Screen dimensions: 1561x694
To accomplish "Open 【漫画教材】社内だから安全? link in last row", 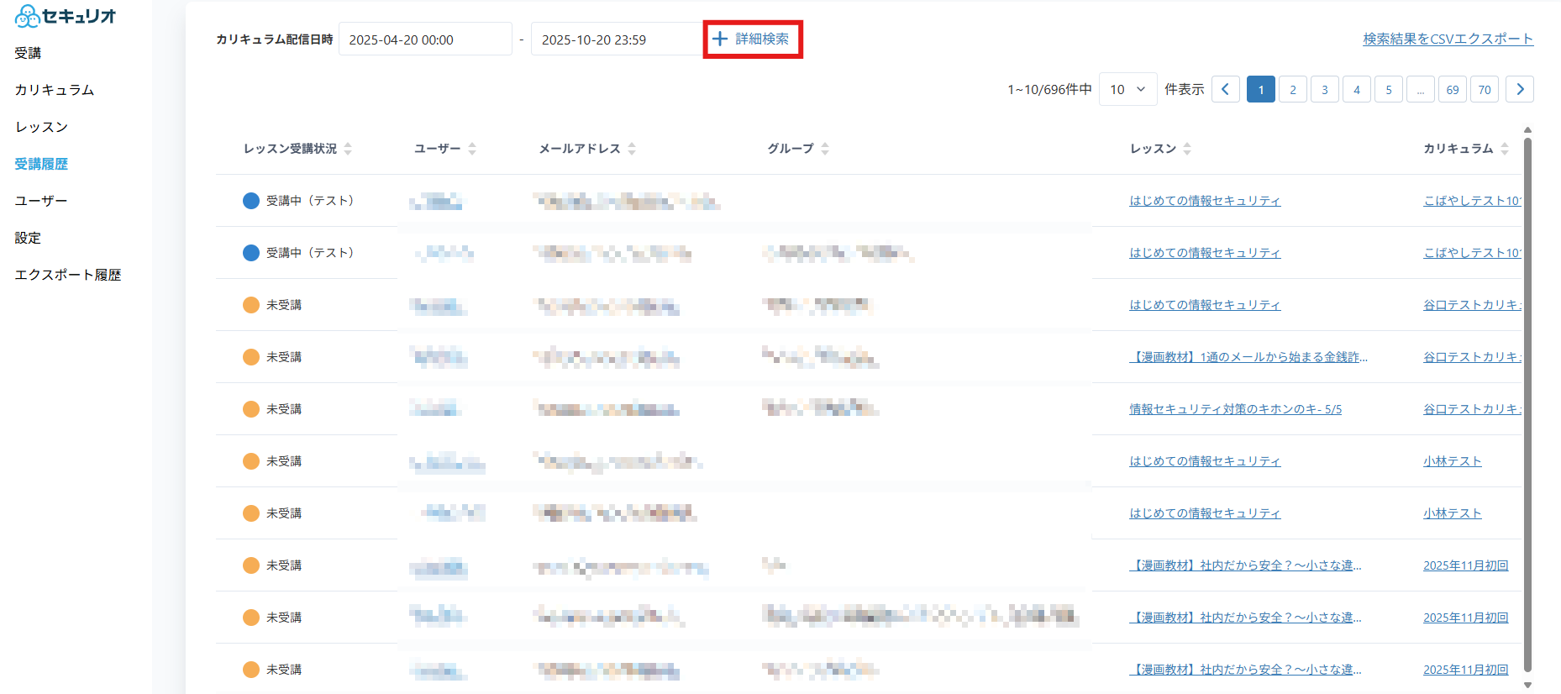I will tap(1245, 670).
